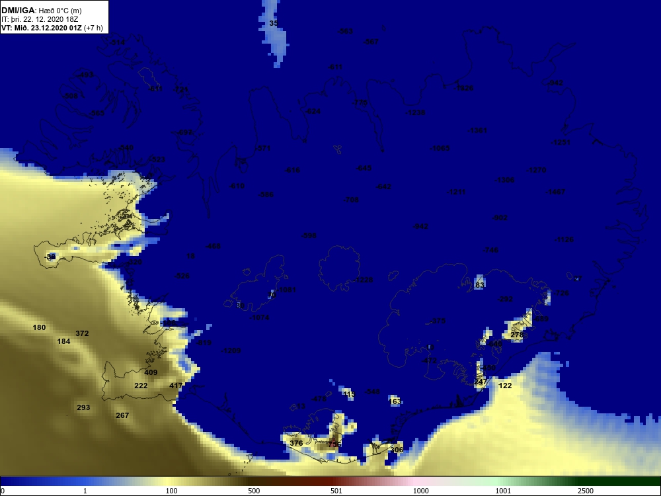Viewport: 661px width, 496px height.
Task: Click the map value -1361
Action: 477,130
